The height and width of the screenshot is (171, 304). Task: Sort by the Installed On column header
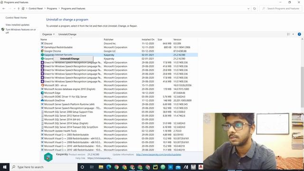[x=148, y=39]
